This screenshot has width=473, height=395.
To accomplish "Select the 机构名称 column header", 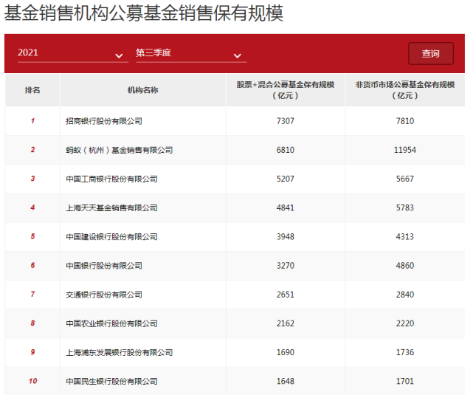I will (x=142, y=90).
